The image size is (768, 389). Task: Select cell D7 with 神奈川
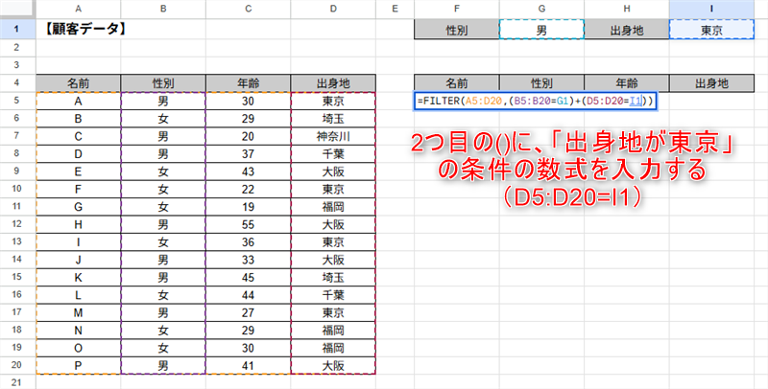[x=333, y=136]
